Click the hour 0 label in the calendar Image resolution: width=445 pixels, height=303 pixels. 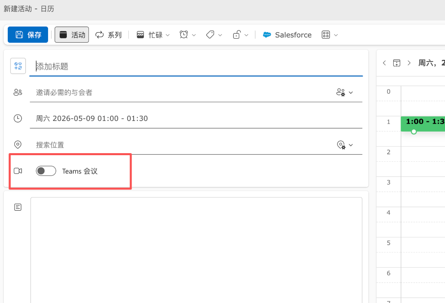click(x=388, y=91)
